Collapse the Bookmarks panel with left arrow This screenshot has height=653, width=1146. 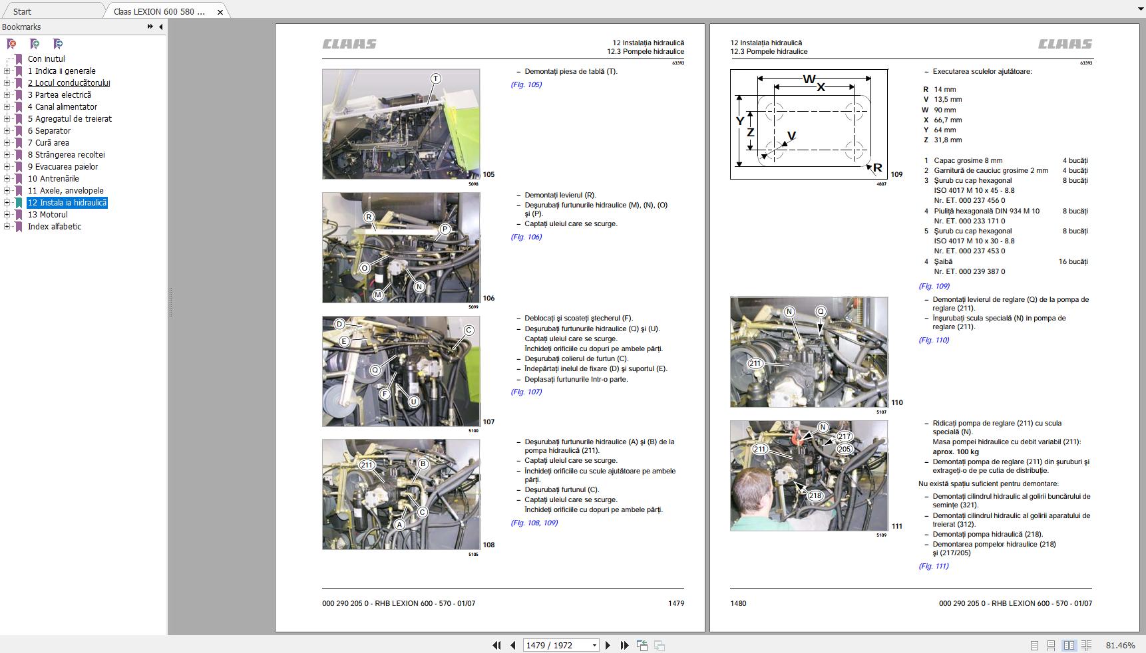pos(160,27)
